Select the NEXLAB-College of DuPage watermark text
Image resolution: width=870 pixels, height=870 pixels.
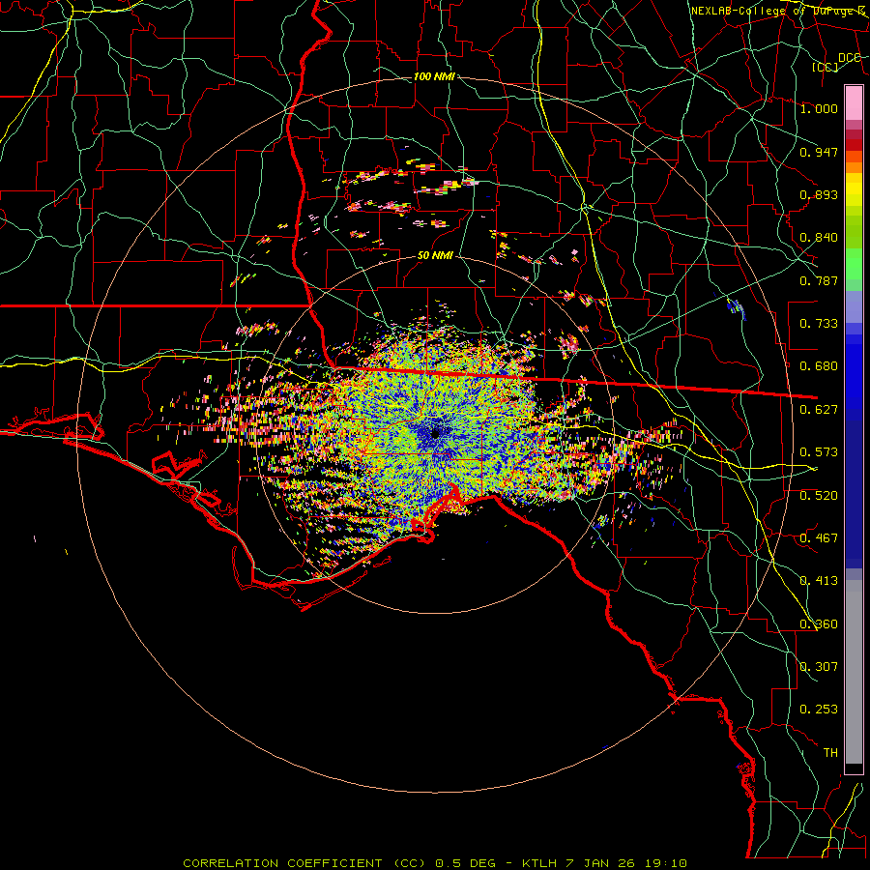pyautogui.click(x=779, y=11)
